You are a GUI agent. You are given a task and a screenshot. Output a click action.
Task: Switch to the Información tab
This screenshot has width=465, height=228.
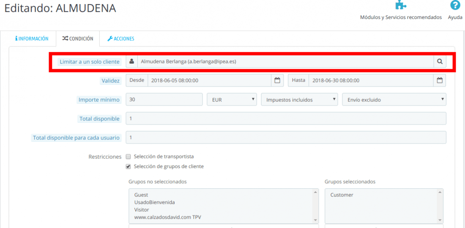tap(32, 38)
